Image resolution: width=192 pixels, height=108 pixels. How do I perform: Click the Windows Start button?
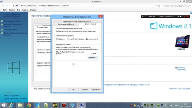4,105
